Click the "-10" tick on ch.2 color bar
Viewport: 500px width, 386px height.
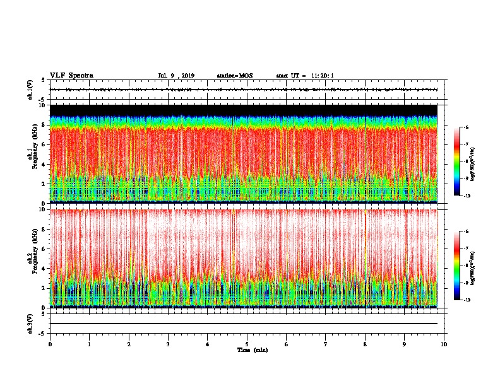click(467, 300)
